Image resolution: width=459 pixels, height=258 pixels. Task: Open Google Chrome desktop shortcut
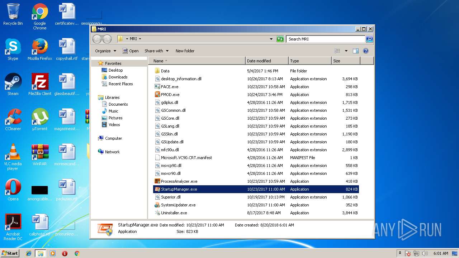pos(40,16)
